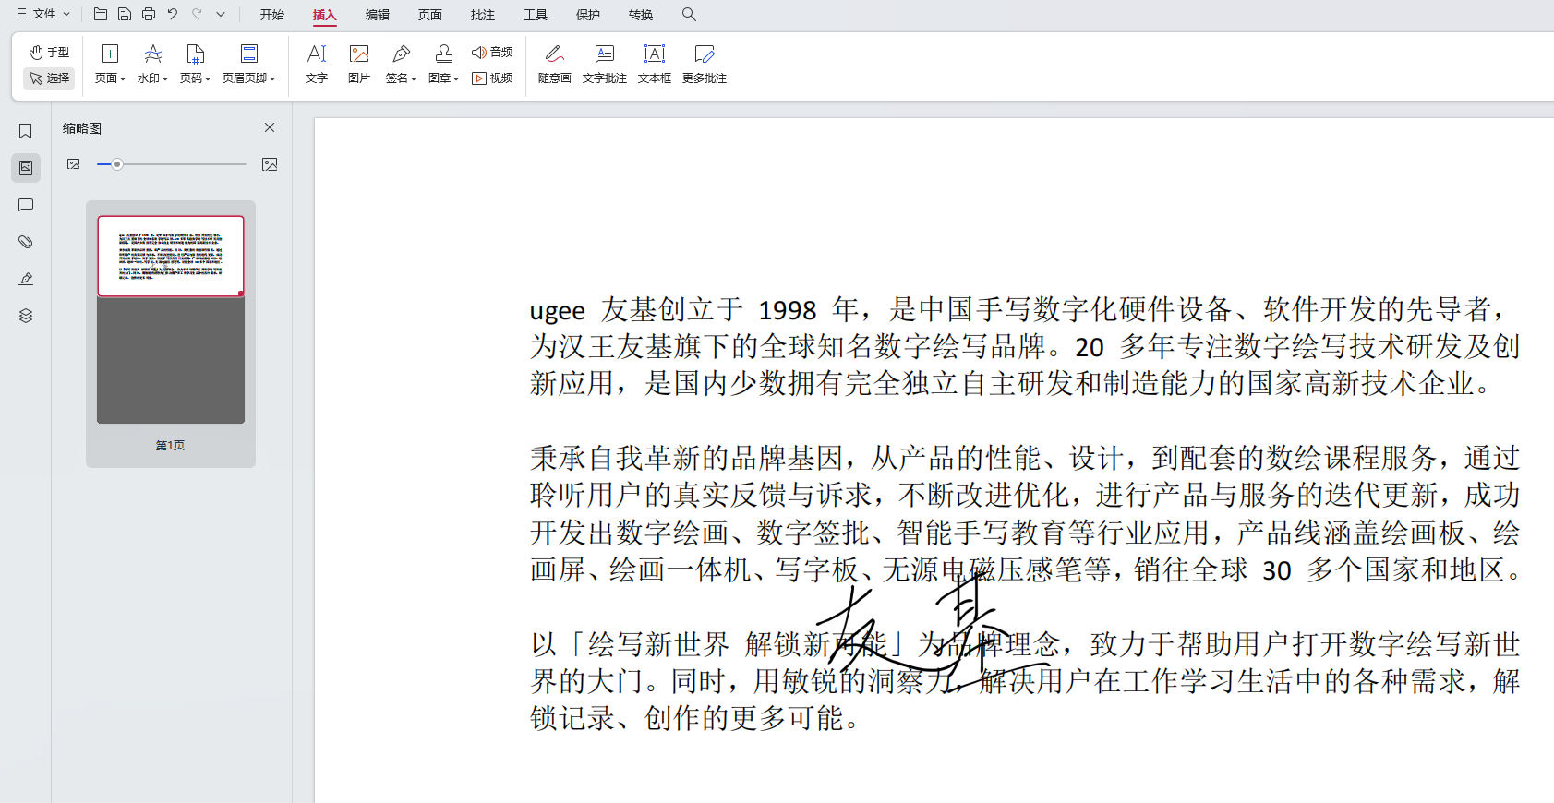
Task: Open the thumbnail sidebar panel
Action: pyautogui.click(x=26, y=168)
